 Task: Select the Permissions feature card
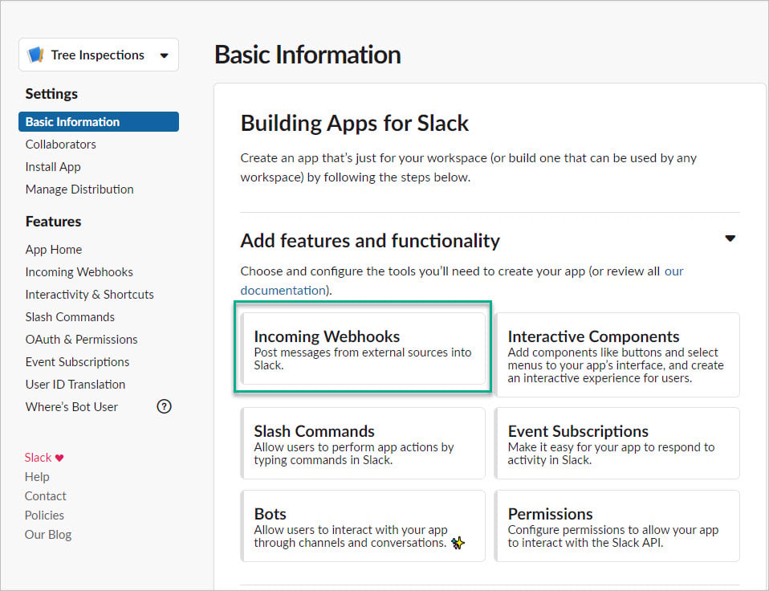[617, 526]
